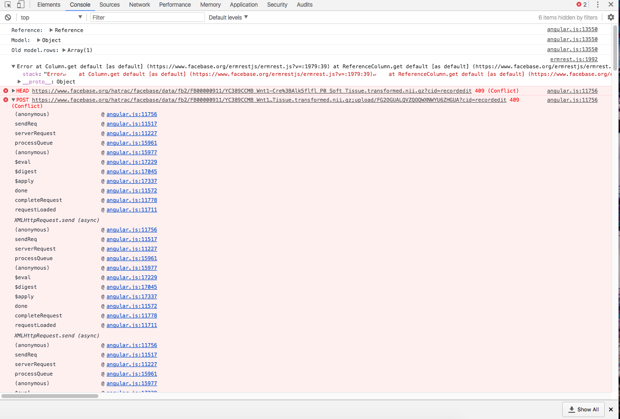Open the angular.js:13550 source link

[572, 29]
